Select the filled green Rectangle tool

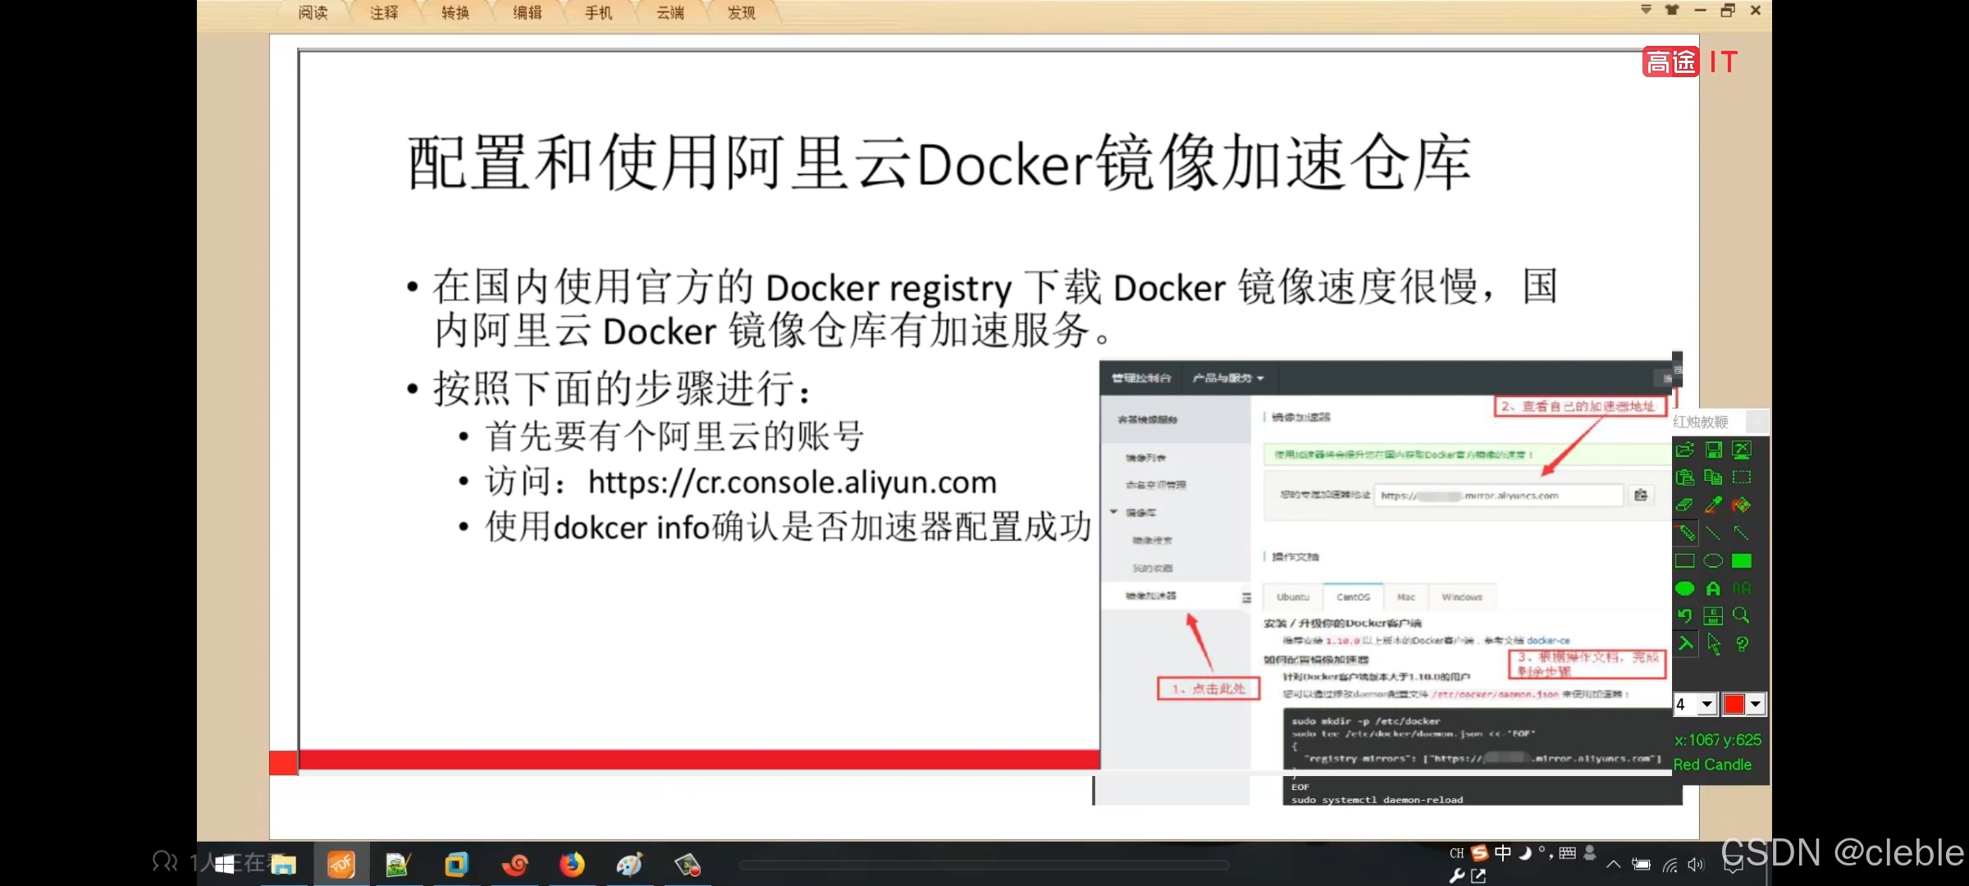pos(1742,561)
